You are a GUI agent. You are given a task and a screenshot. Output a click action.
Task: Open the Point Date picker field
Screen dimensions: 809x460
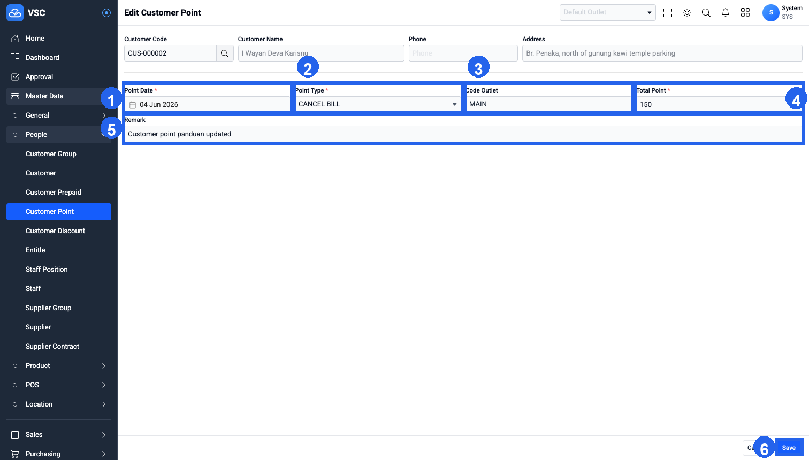[x=208, y=104]
